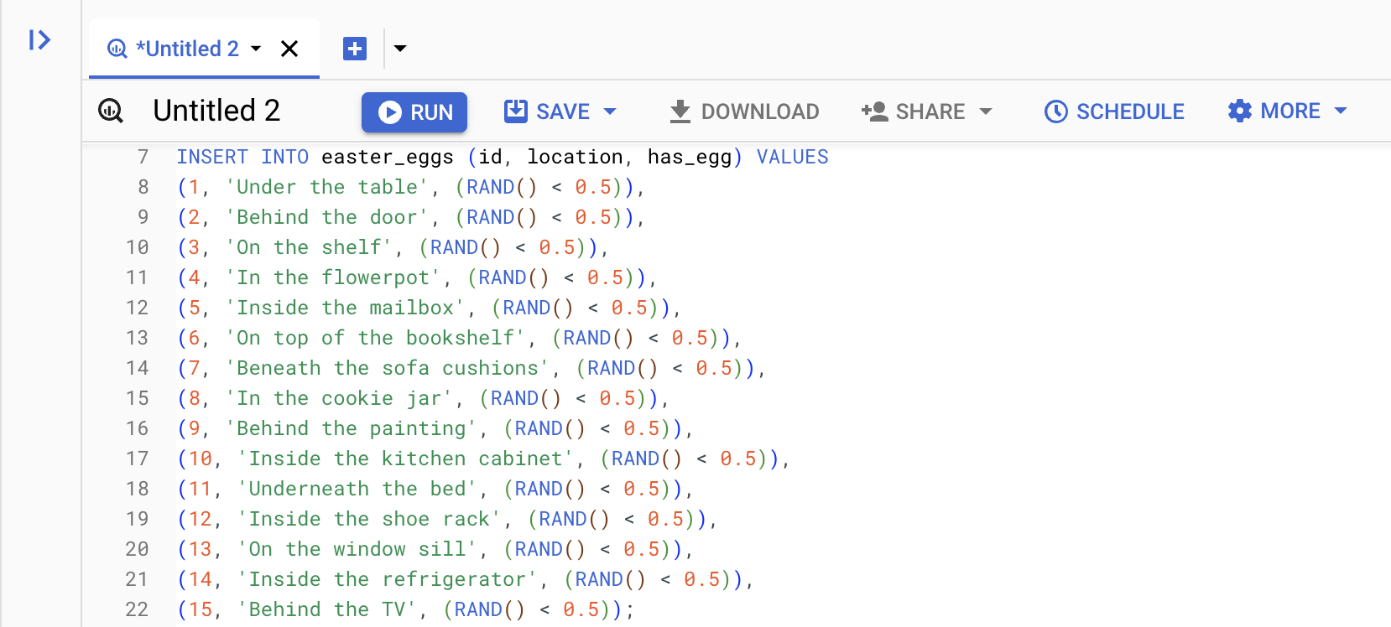Click the query icon in Untitled 2 tab

click(117, 49)
